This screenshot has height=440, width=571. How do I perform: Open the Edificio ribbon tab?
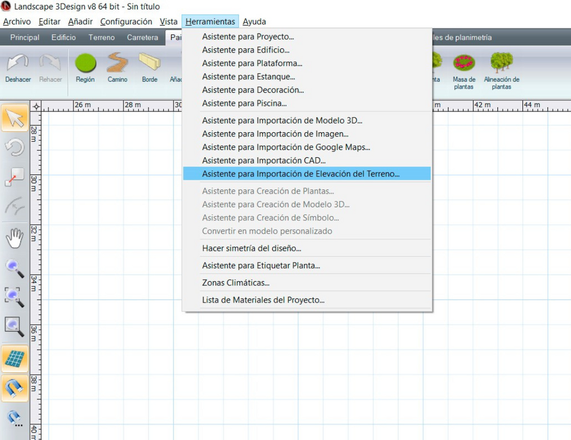point(63,38)
